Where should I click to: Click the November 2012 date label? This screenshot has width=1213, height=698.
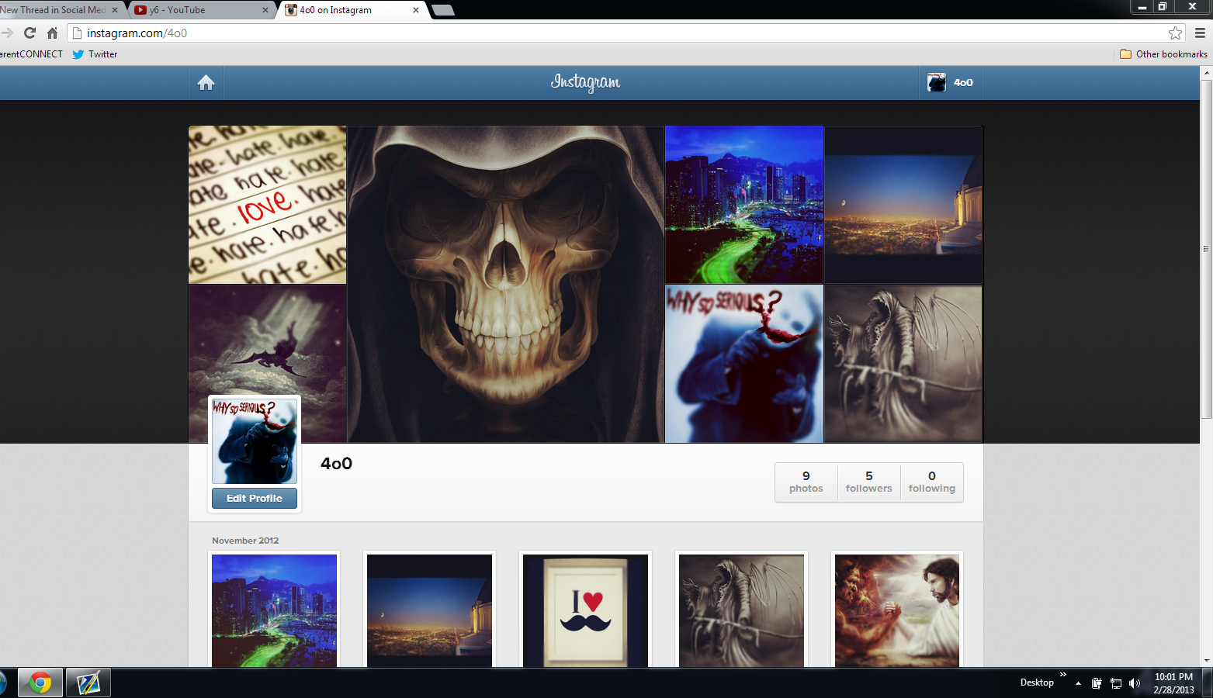click(245, 541)
